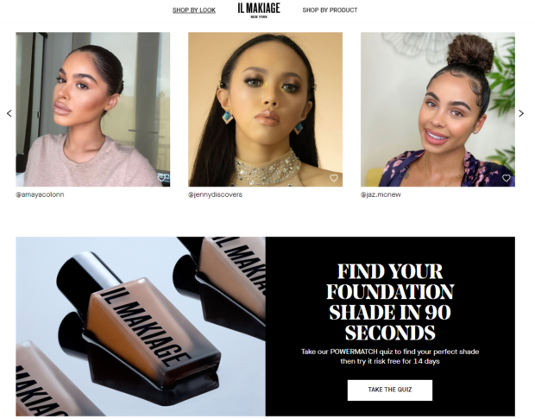Open the @amayacolonn look photo
This screenshot has height=419, width=535.
(93, 109)
